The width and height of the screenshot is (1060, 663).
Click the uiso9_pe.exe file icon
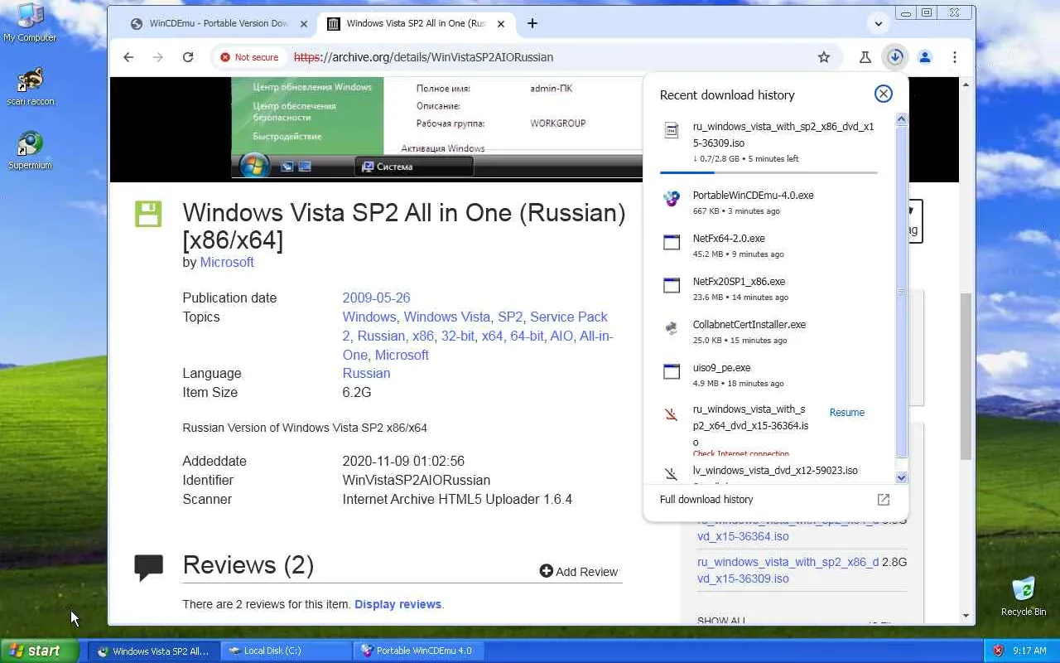672,371
